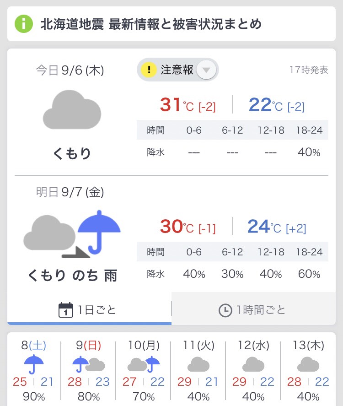Click the calendar icon on daily tab
343x406 pixels.
tap(66, 310)
